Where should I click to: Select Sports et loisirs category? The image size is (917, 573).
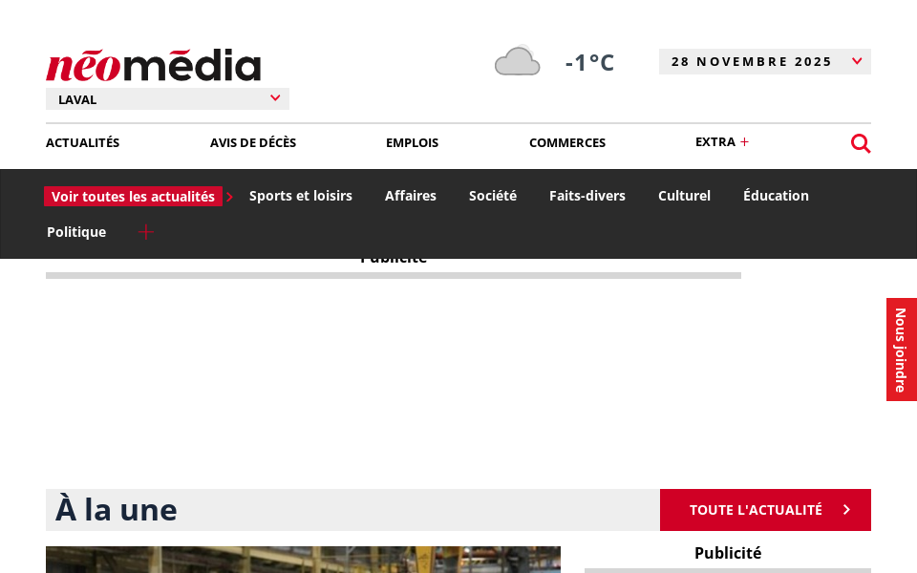coord(301,196)
